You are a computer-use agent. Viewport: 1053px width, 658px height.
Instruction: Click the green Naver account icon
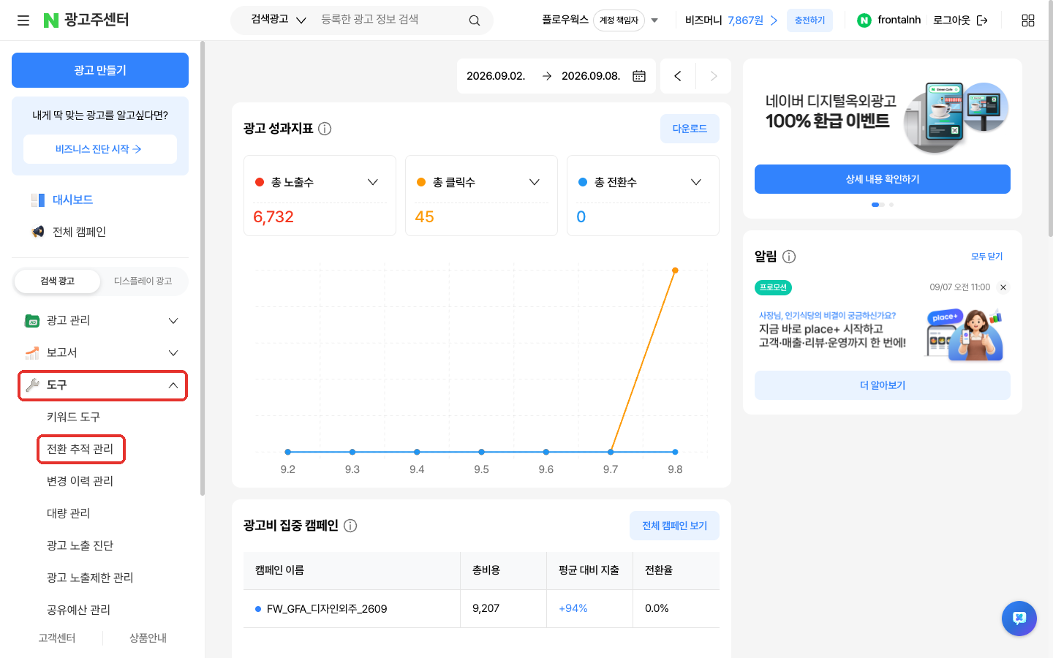pyautogui.click(x=864, y=20)
